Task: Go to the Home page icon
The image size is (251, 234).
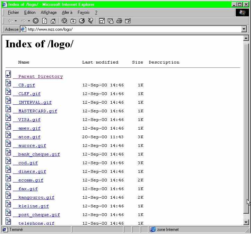Action: (x=53, y=21)
